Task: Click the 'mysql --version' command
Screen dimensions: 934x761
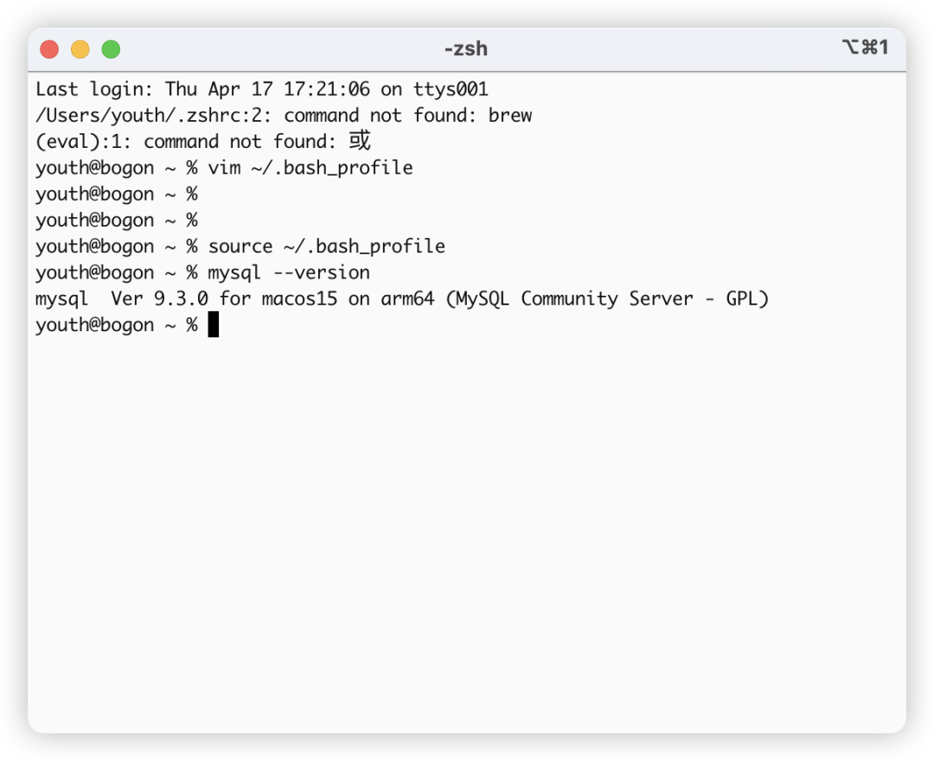Action: click(289, 272)
